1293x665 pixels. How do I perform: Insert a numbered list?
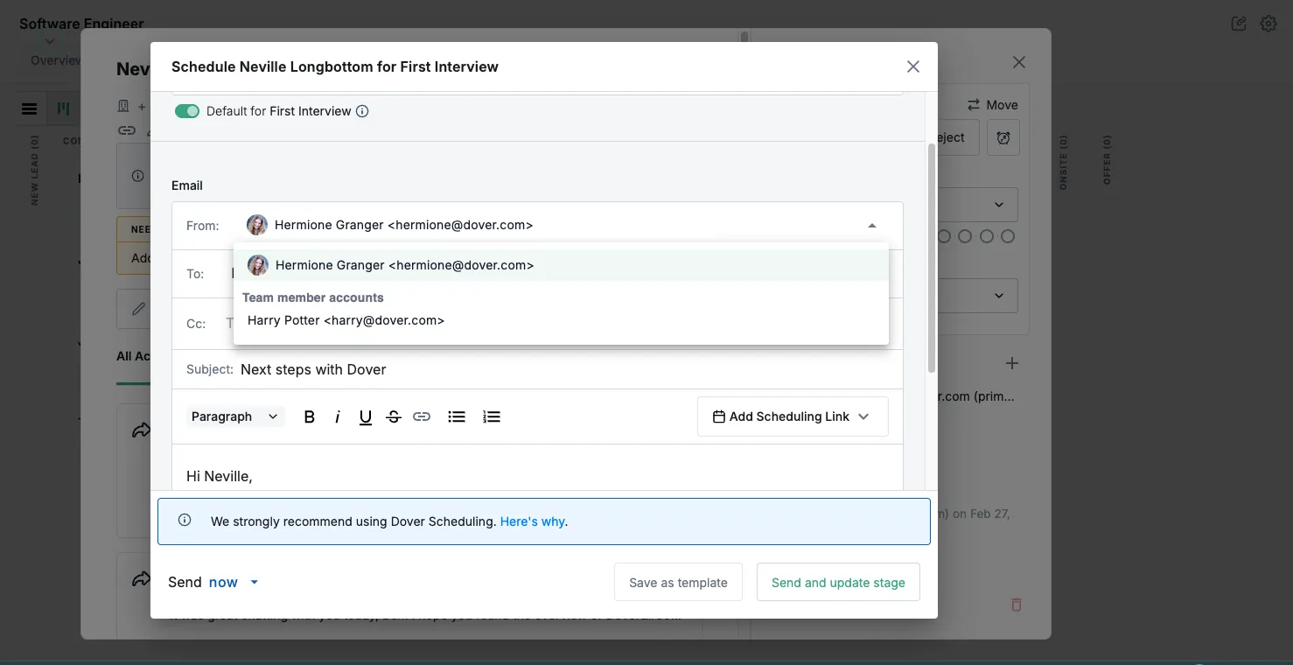492,416
